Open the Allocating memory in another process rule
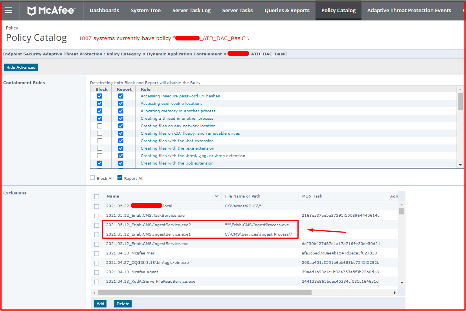 pyautogui.click(x=178, y=111)
